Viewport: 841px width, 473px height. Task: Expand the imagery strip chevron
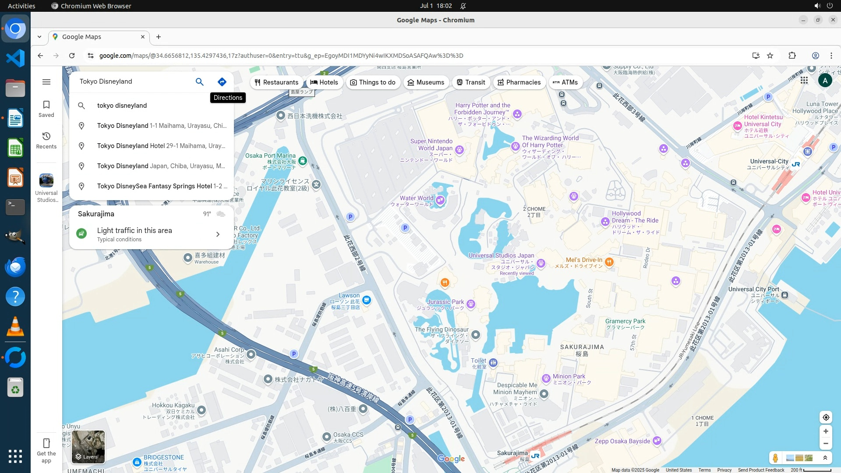[825, 458]
